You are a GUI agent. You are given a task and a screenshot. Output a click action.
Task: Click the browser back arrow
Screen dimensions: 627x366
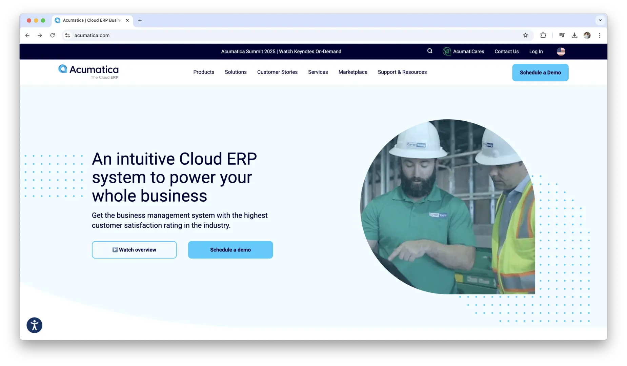coord(27,35)
